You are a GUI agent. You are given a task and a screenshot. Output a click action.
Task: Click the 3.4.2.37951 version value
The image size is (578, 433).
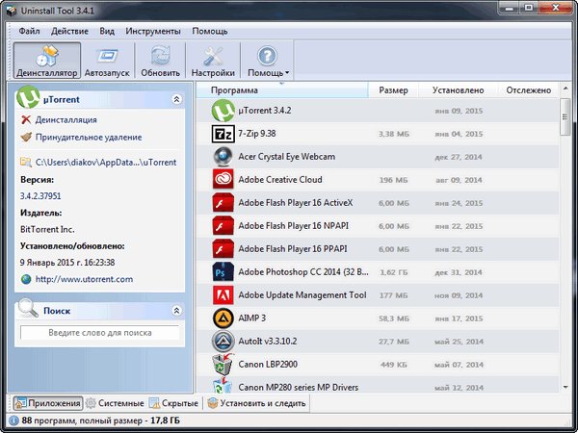40,196
